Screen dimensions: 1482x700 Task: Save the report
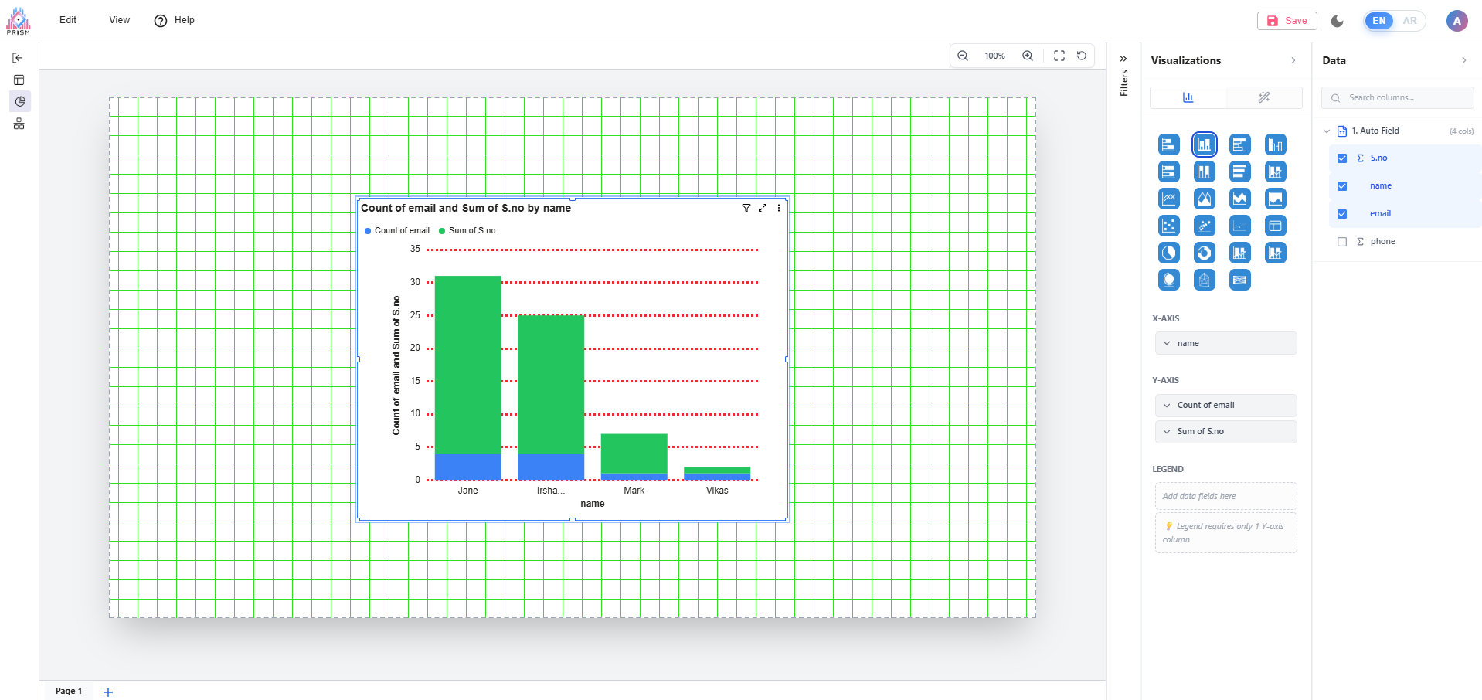pos(1287,21)
